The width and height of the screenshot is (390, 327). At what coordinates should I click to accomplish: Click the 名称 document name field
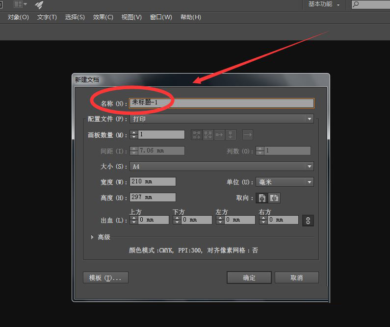point(222,103)
